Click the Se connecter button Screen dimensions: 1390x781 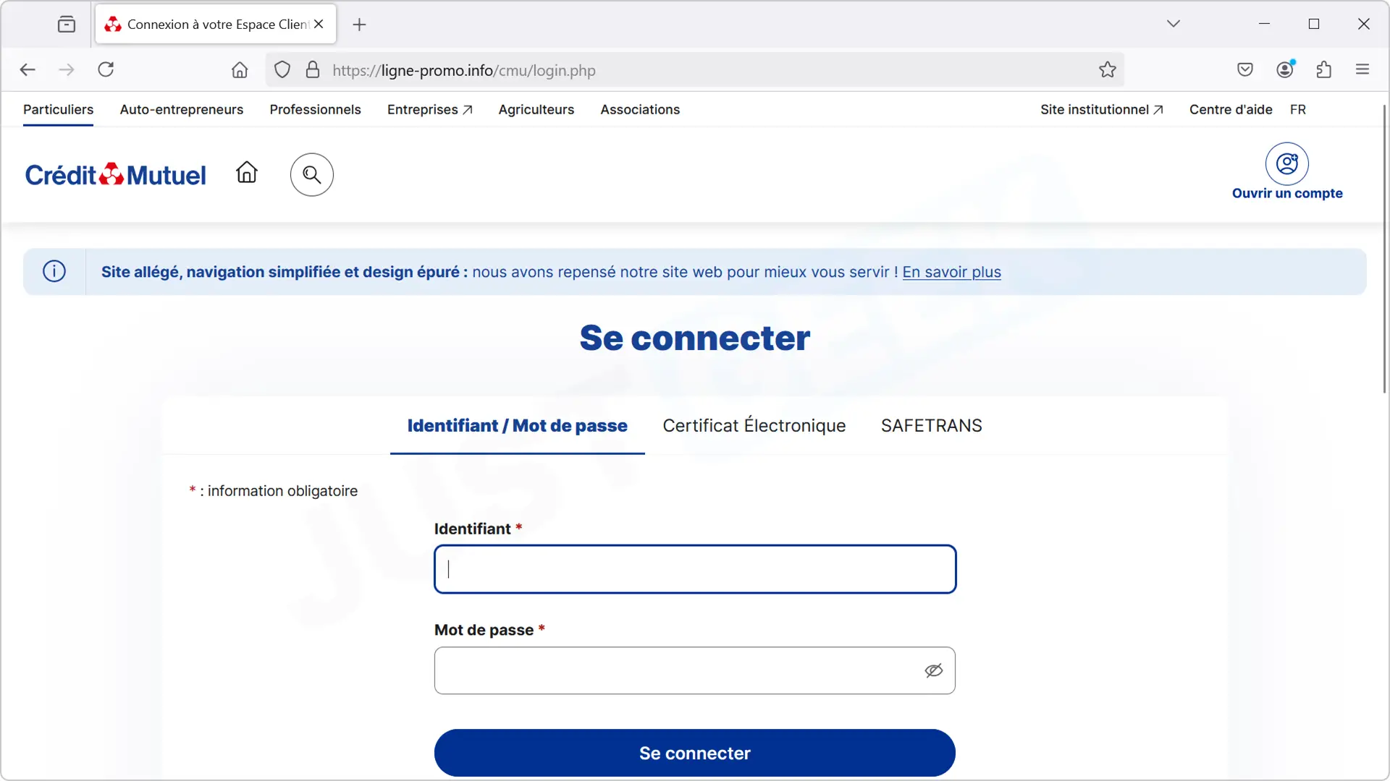point(695,753)
